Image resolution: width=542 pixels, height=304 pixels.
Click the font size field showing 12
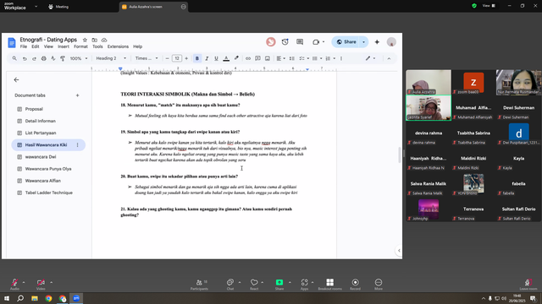pos(177,58)
